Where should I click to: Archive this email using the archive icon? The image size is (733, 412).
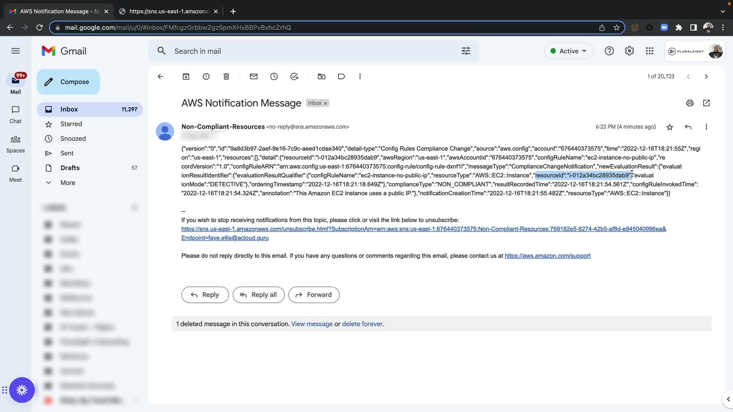[x=186, y=77]
